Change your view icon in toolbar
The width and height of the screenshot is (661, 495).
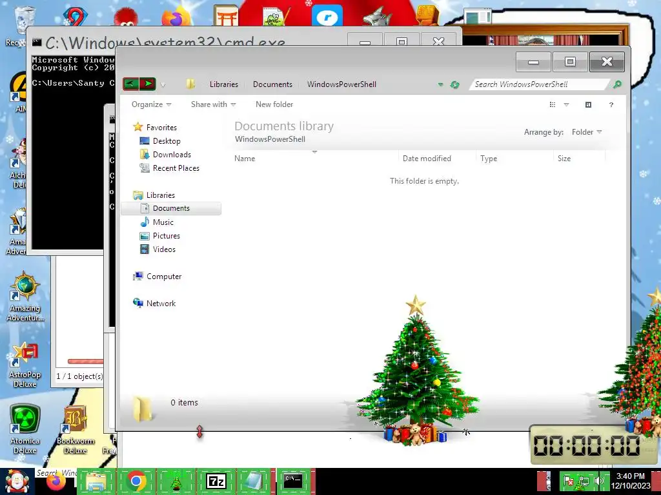pyautogui.click(x=553, y=105)
